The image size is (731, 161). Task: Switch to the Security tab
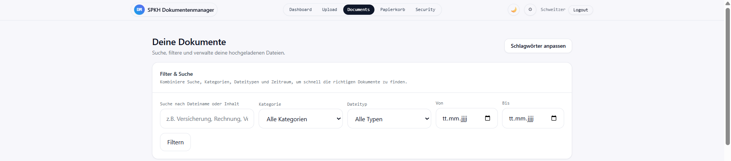425,10
